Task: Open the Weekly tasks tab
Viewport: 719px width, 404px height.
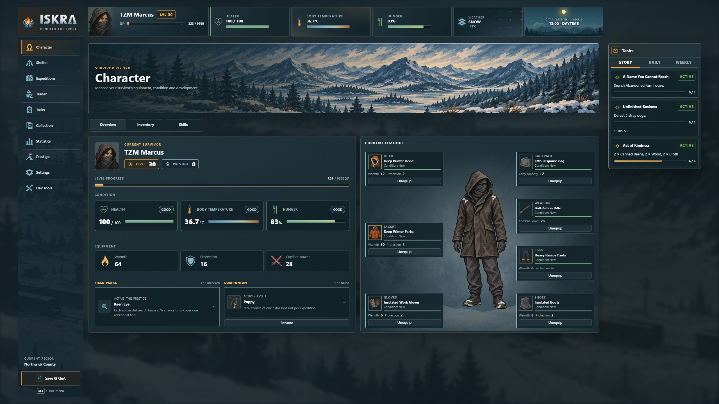Action: point(684,62)
